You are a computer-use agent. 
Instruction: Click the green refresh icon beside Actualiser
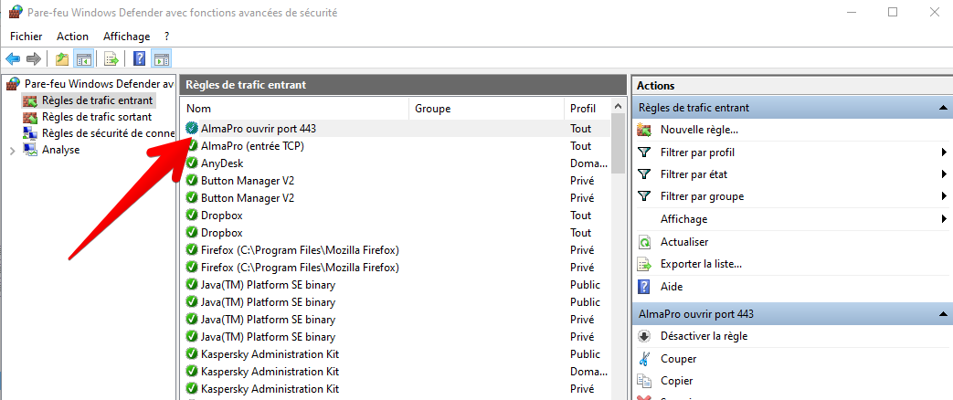point(643,242)
